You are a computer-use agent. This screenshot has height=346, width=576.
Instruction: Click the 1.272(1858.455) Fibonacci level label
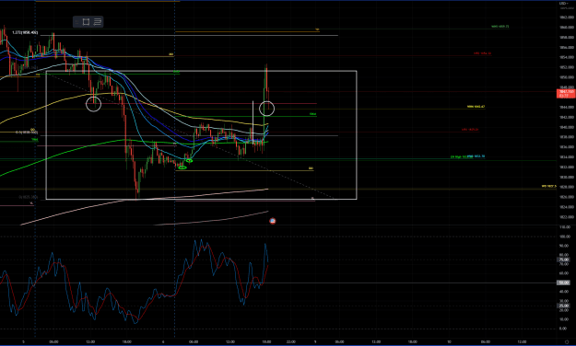(25, 32)
